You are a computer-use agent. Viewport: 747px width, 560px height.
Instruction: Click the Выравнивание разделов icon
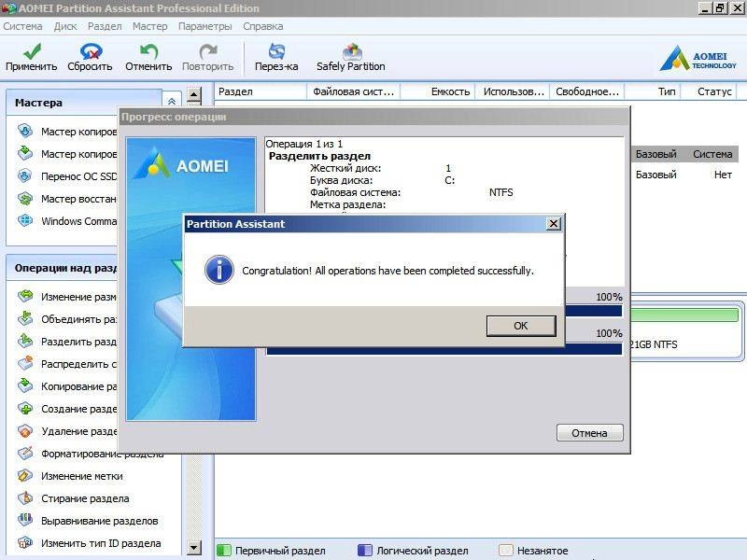tap(25, 520)
